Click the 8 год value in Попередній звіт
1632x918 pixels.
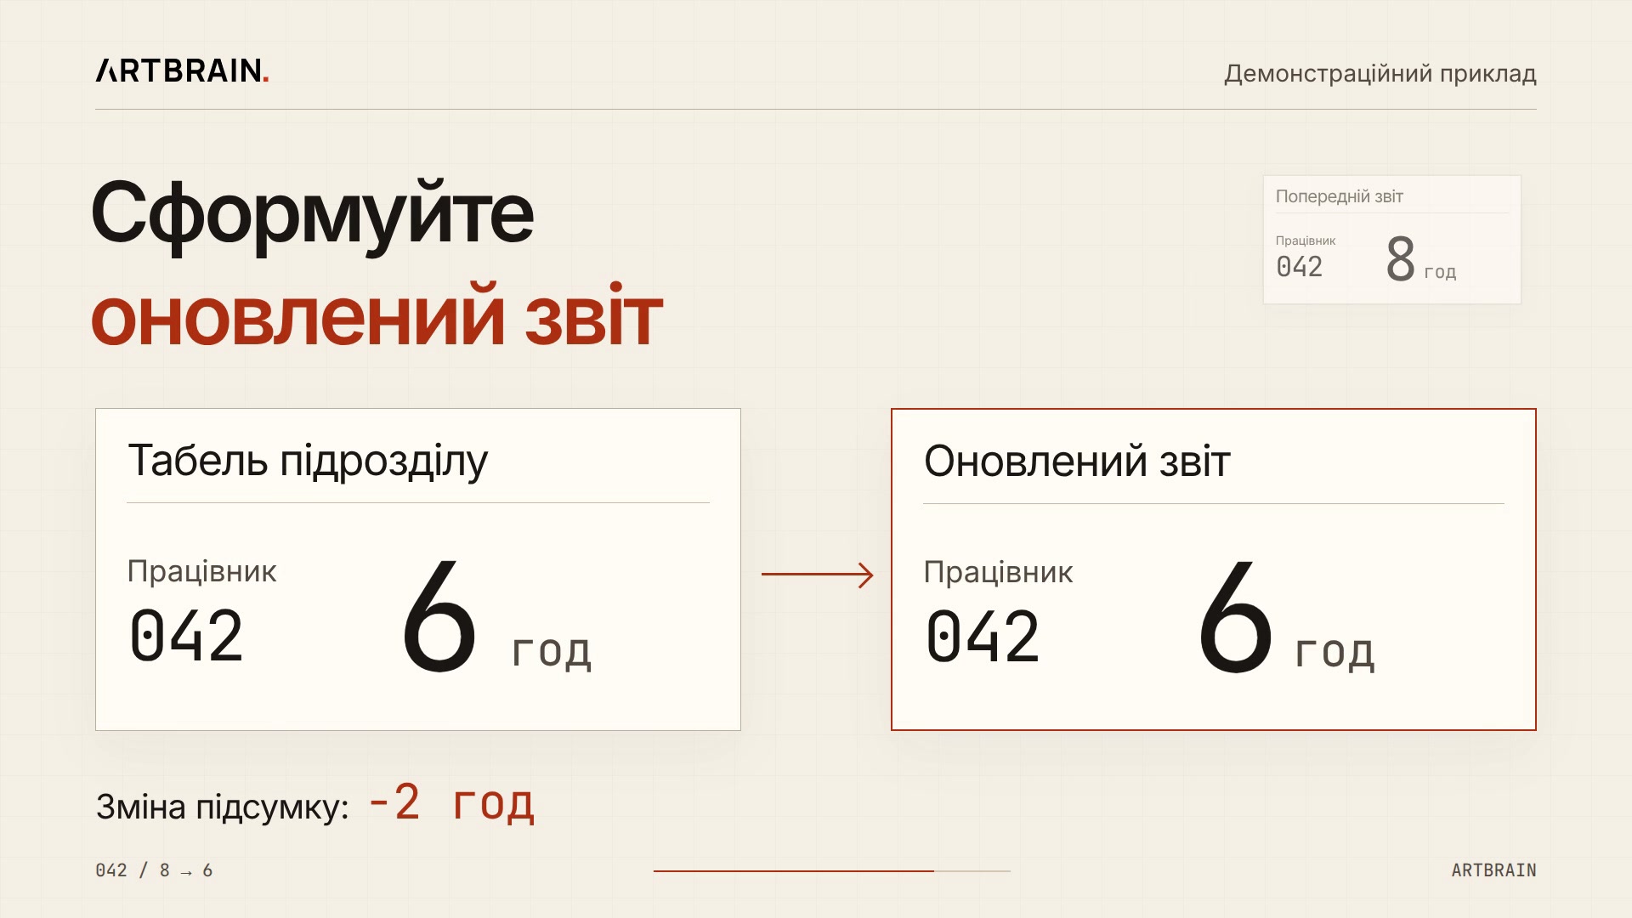click(1420, 260)
